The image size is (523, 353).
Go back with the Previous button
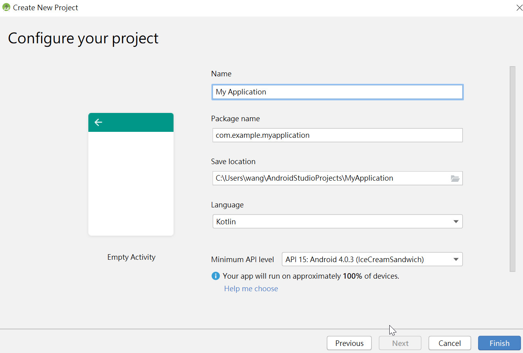(x=349, y=343)
